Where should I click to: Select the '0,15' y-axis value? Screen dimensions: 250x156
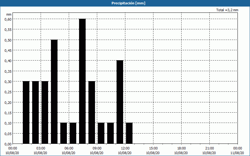click(x=8, y=113)
